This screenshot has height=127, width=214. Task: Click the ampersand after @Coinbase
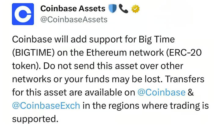(191, 92)
